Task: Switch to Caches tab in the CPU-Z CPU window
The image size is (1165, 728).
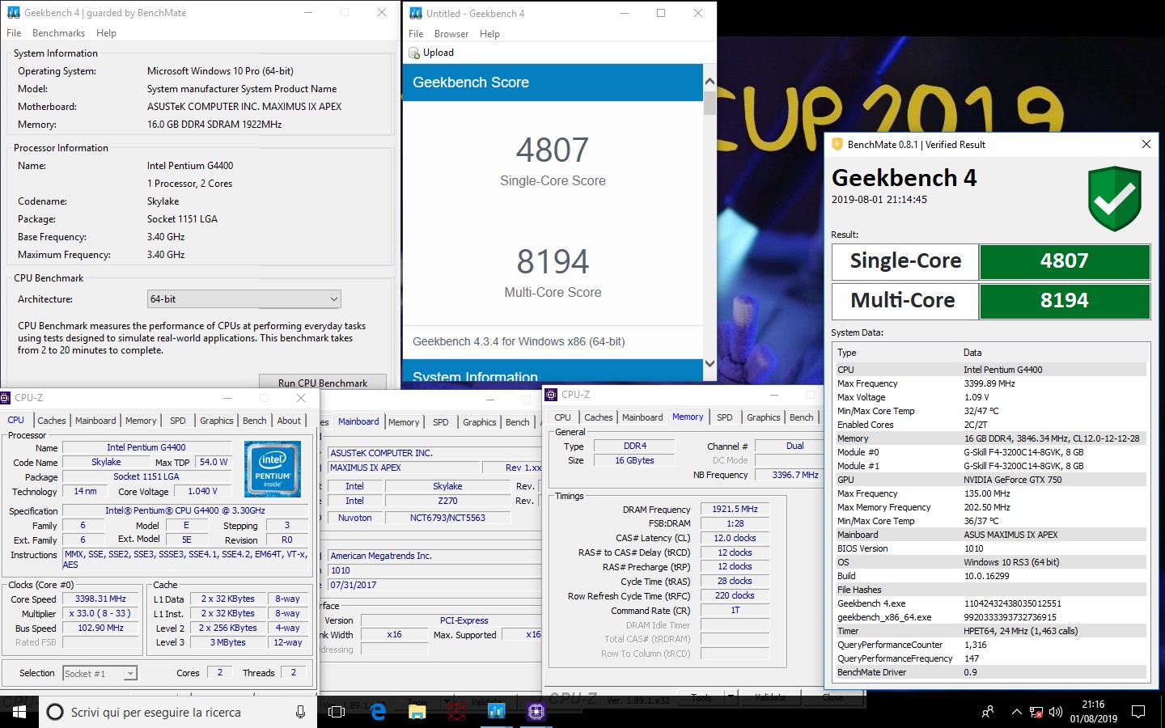Action: pyautogui.click(x=52, y=421)
